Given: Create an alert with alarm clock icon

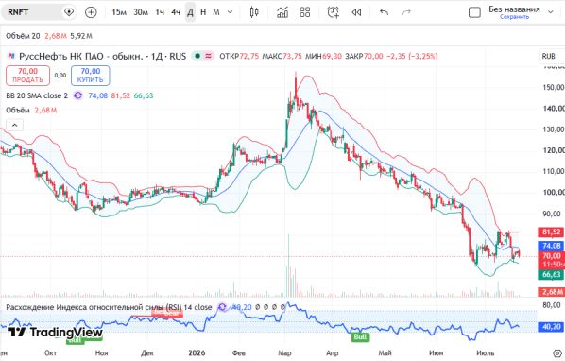Looking at the screenshot, I should pos(333,12).
